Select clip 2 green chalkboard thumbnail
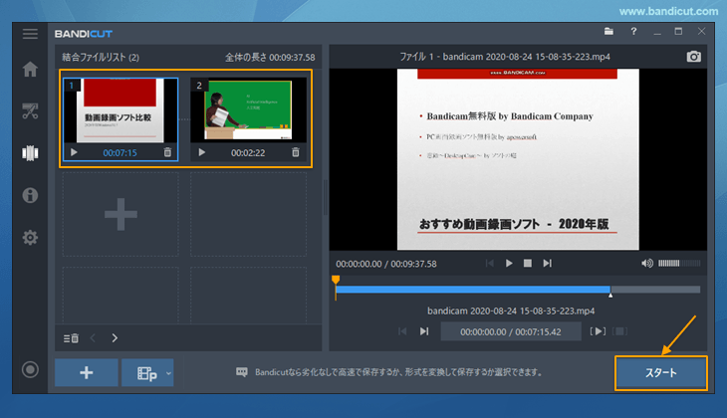Image resolution: width=727 pixels, height=418 pixels. click(249, 110)
